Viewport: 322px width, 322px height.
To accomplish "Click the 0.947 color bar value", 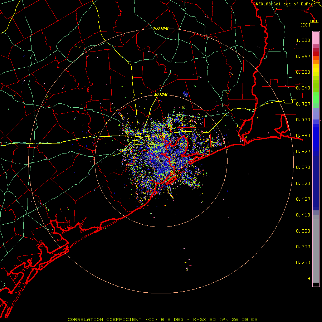I will click(x=303, y=56).
